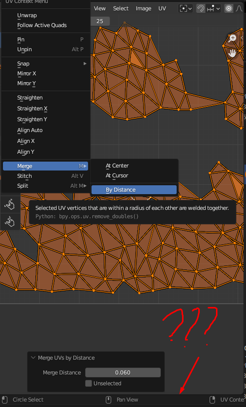This screenshot has height=407, width=246.
Task: Open the snapping options dropdown
Action: (x=214, y=8)
